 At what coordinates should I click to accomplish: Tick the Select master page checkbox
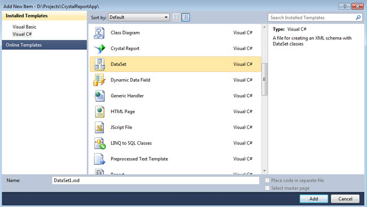click(267, 188)
